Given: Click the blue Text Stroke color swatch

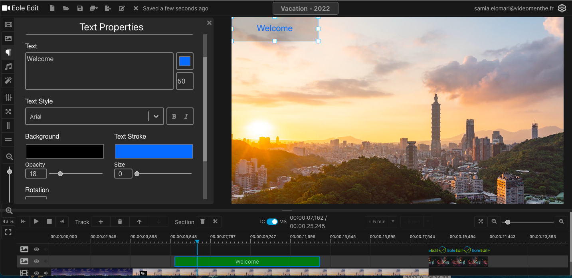Looking at the screenshot, I should pyautogui.click(x=154, y=151).
